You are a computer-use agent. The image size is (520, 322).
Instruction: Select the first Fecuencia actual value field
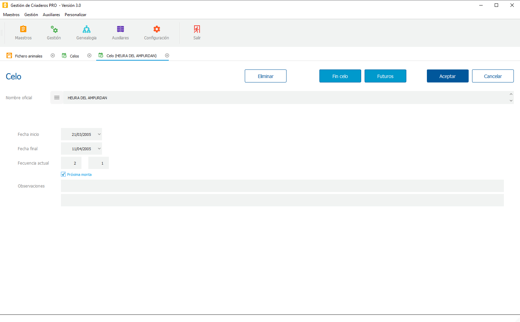(71, 163)
